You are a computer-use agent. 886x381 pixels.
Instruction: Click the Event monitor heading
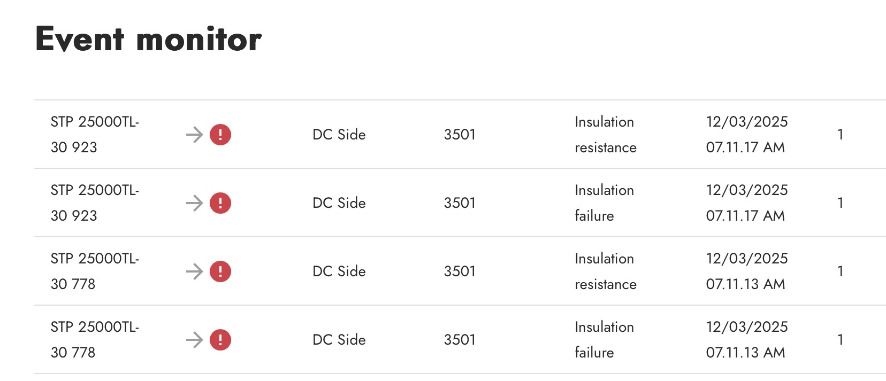(148, 37)
